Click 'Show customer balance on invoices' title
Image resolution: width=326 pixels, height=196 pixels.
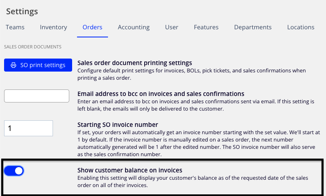tap(130, 170)
